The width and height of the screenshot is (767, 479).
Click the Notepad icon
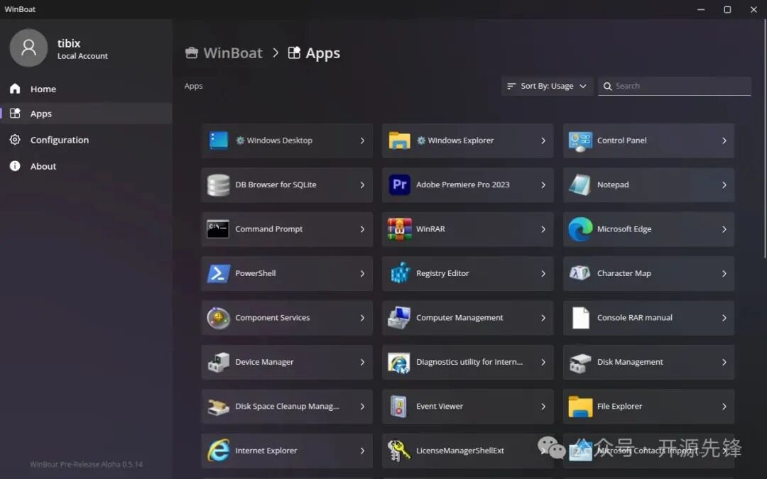[x=580, y=185]
